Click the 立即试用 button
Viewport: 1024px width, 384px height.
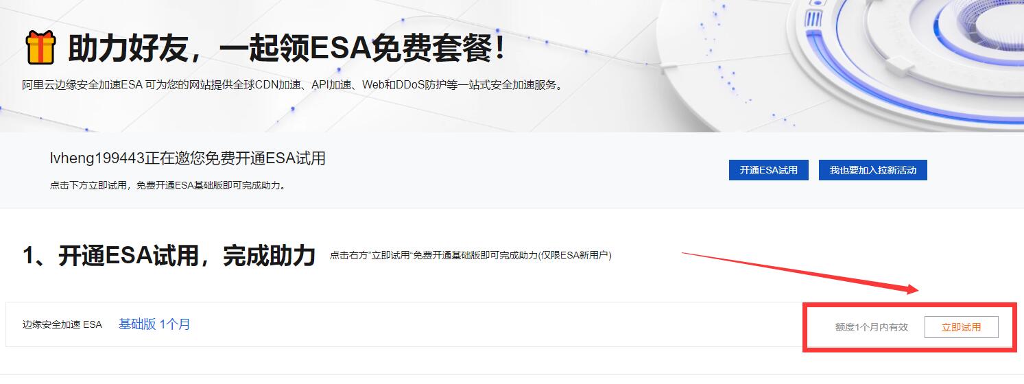point(961,327)
